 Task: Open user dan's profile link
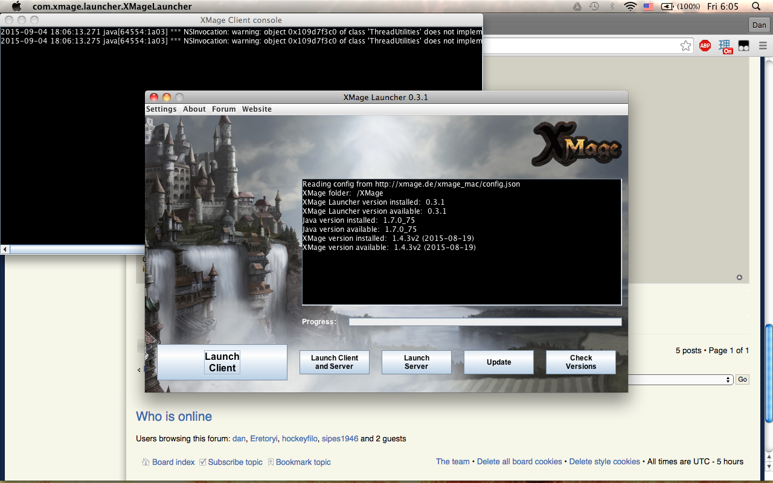click(x=239, y=439)
